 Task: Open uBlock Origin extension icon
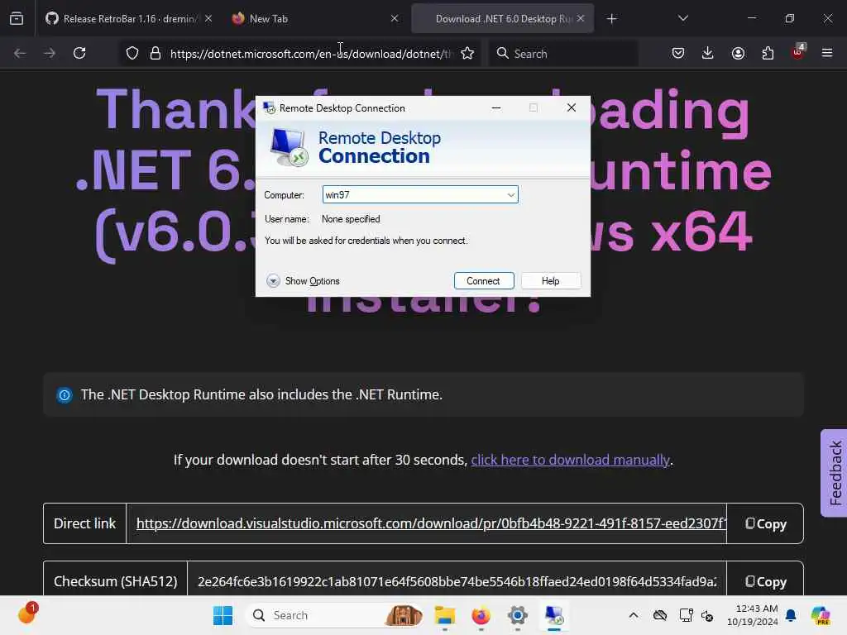(x=798, y=52)
